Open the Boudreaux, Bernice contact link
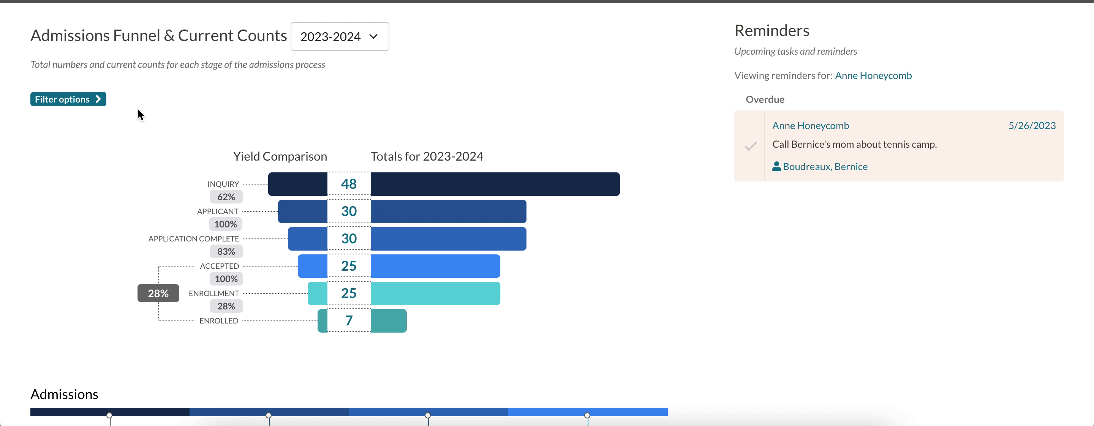The width and height of the screenshot is (1094, 426). click(x=825, y=166)
